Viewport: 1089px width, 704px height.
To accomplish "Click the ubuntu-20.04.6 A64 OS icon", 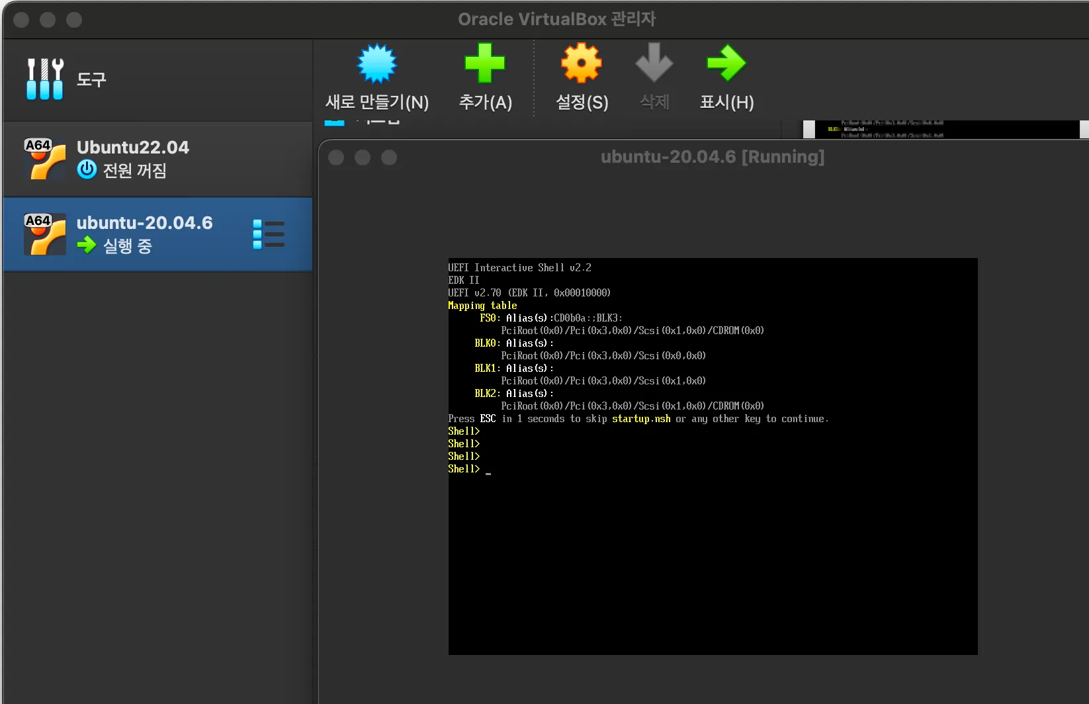I will [44, 234].
